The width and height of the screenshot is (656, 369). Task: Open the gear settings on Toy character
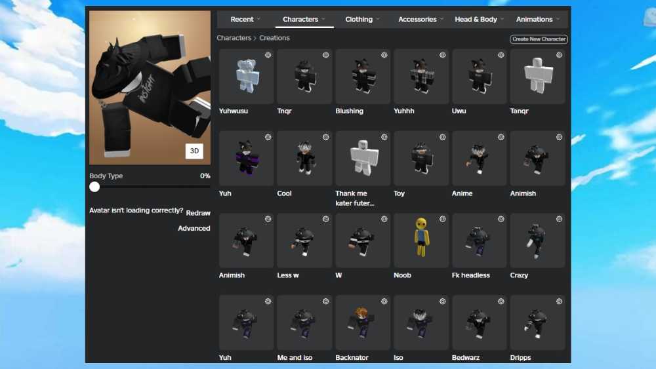click(443, 137)
